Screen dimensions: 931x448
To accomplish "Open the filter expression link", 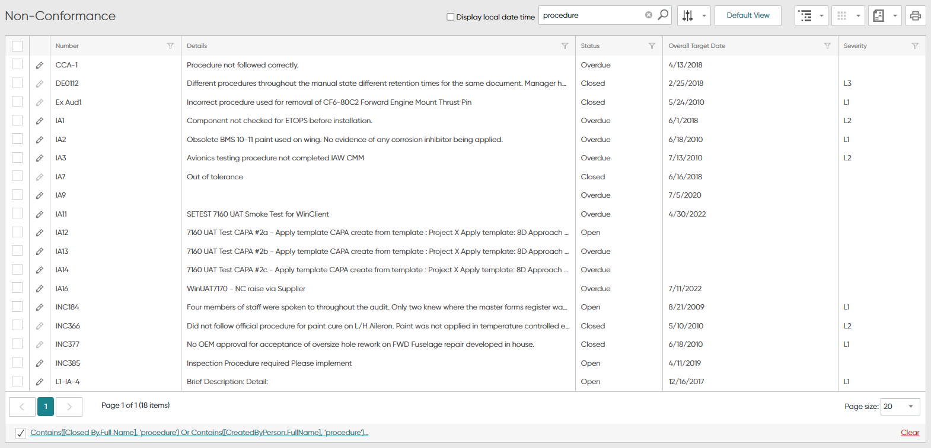I will [x=199, y=433].
